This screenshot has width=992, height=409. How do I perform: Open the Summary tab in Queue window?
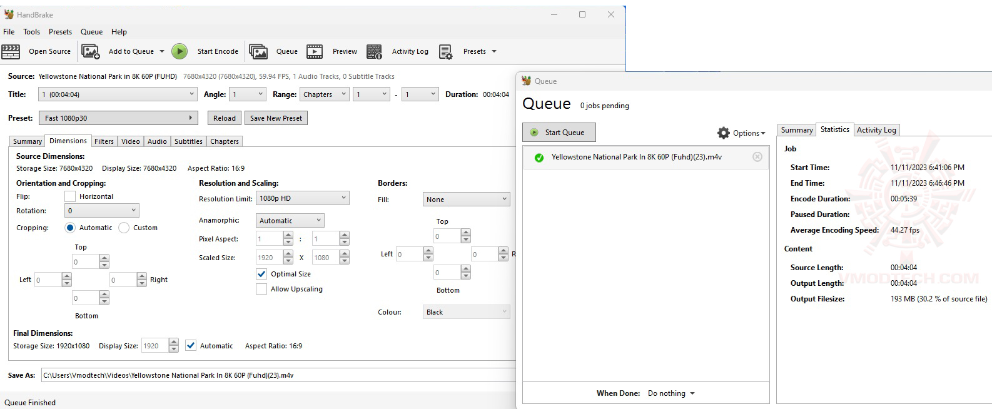coord(797,130)
